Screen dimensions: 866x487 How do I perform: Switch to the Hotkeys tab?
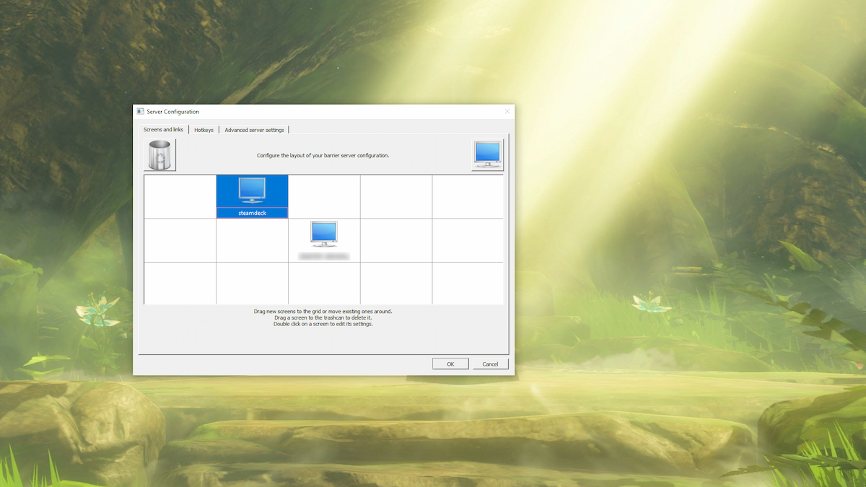point(204,130)
